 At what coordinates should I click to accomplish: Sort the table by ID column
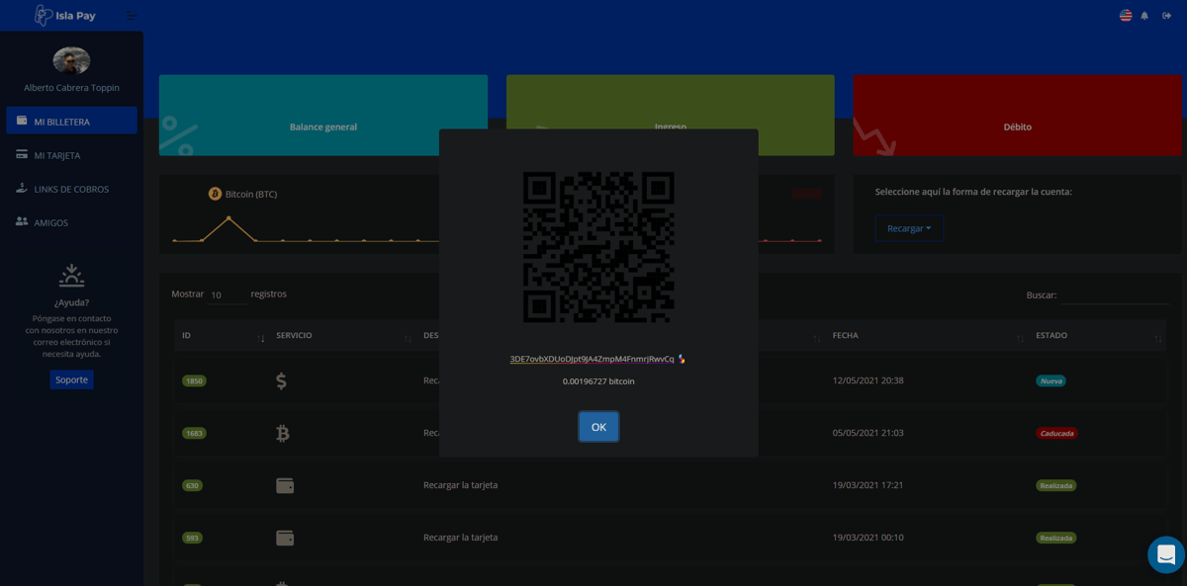[223, 336]
